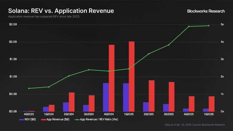233x131 pixels.
Task: Click the red App Revenue bar for 1Q2025
Action: click(132, 77)
